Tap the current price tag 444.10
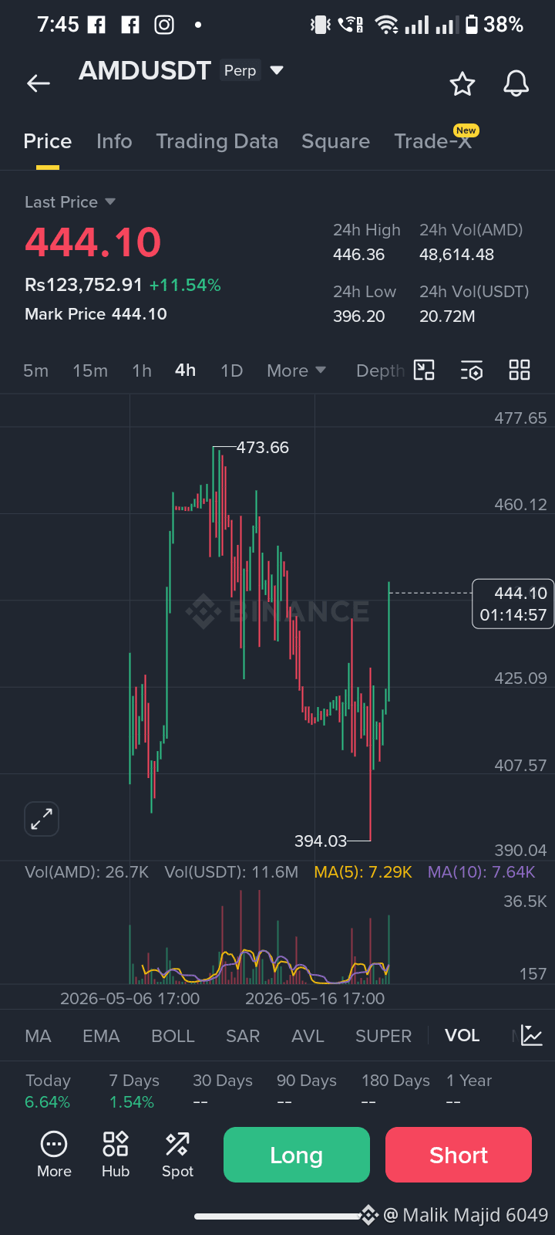 [x=513, y=604]
